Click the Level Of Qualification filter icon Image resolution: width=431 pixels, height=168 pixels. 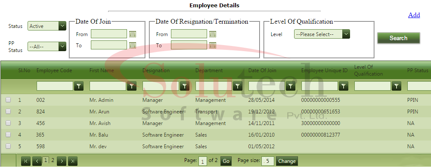(x=397, y=86)
